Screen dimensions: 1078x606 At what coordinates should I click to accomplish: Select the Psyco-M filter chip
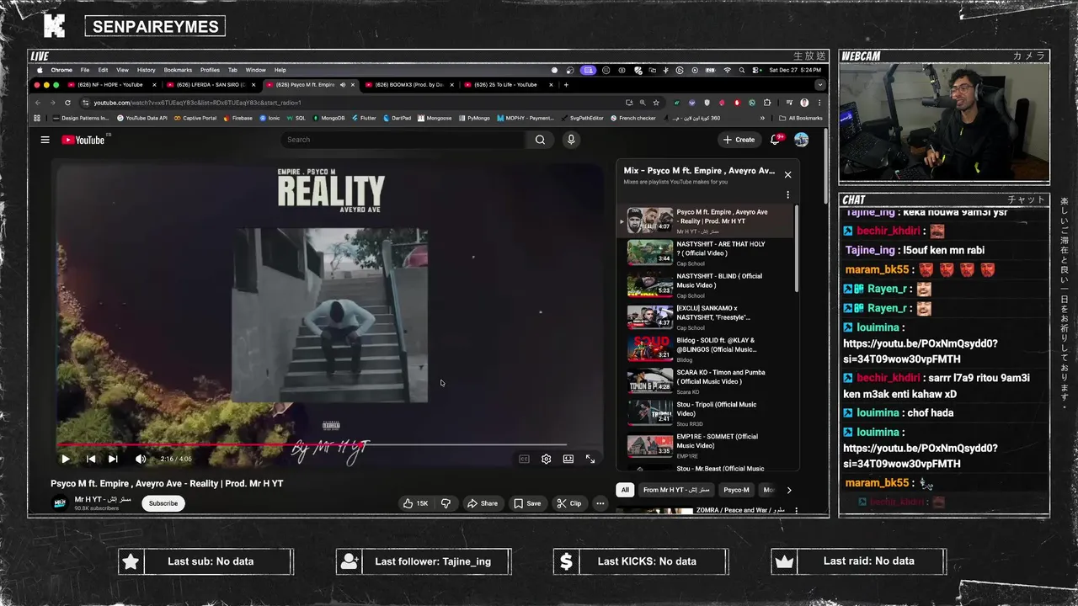(x=736, y=490)
